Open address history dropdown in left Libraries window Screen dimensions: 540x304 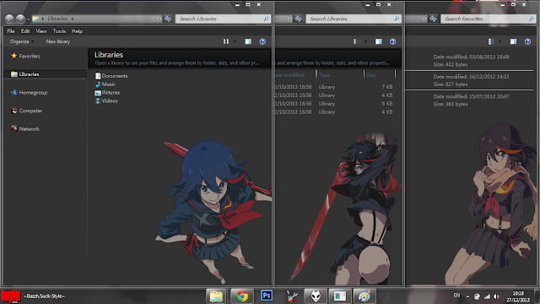pyautogui.click(x=159, y=19)
